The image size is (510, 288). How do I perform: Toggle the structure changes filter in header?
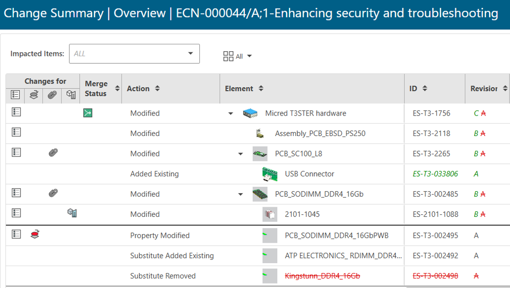tap(34, 95)
